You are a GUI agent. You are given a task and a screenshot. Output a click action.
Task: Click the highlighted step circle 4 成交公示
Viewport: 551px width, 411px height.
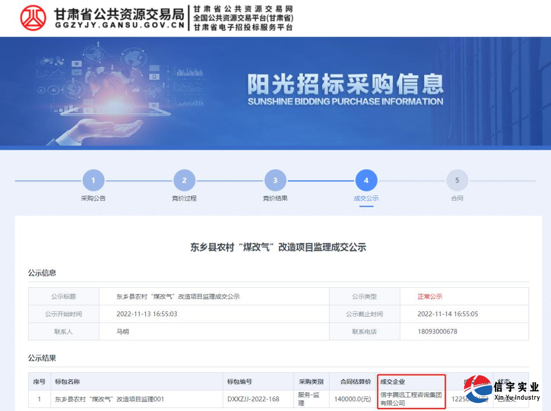[366, 180]
